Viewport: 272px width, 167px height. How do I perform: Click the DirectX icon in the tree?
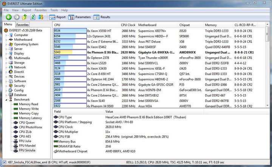11,72
